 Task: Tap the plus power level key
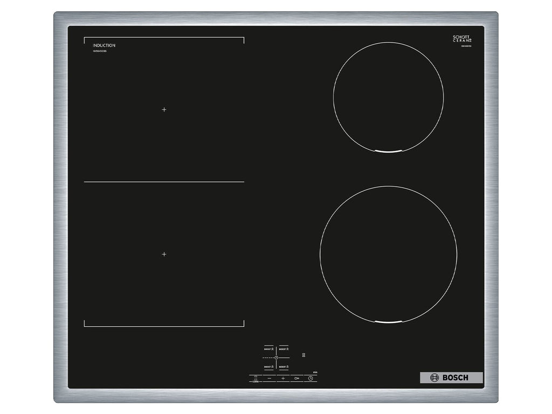click(x=283, y=378)
